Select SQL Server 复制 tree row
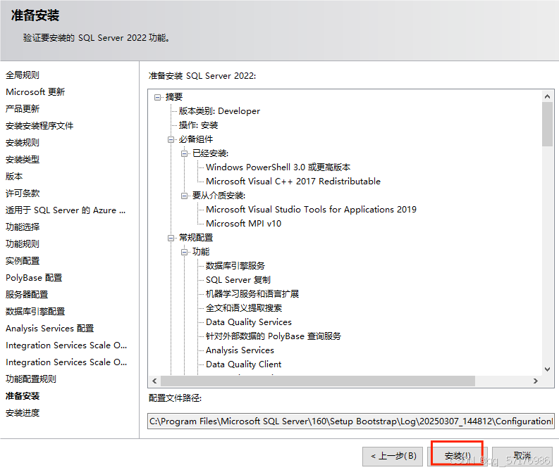 coord(238,280)
